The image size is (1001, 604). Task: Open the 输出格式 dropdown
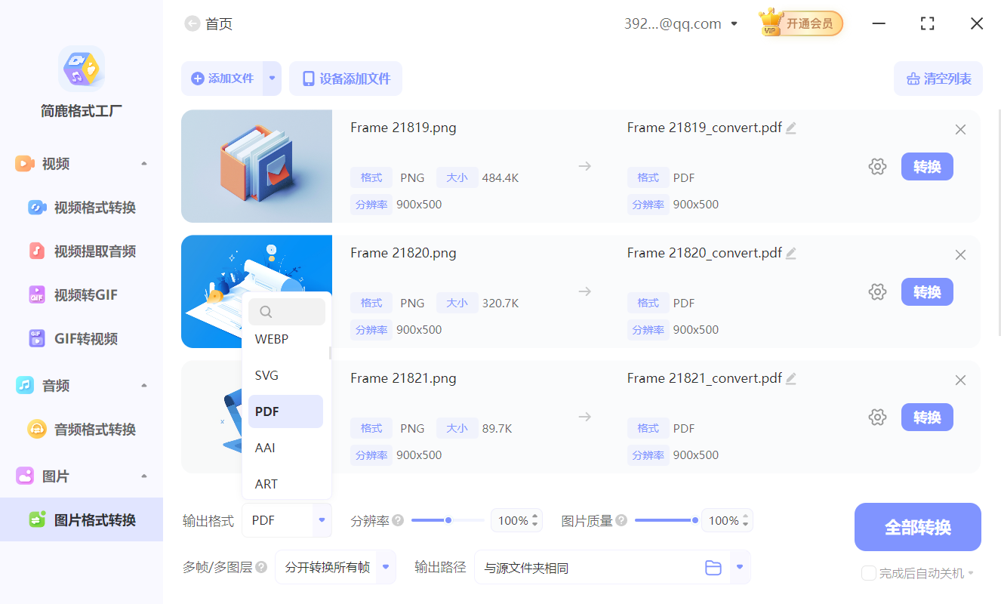coord(287,520)
